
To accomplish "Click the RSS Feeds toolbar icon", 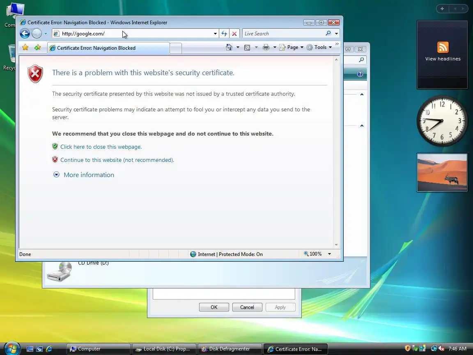I will 247,47.
